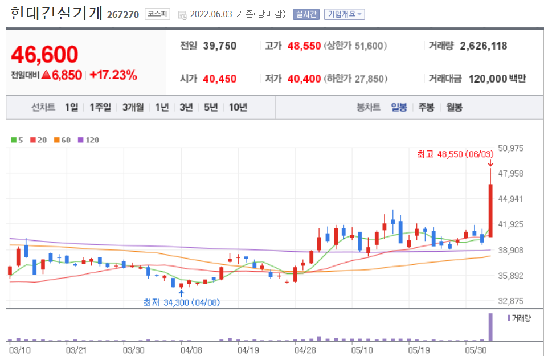
Task: Click the 최고 48,550 (06/03) high marker
Action: click(455, 154)
